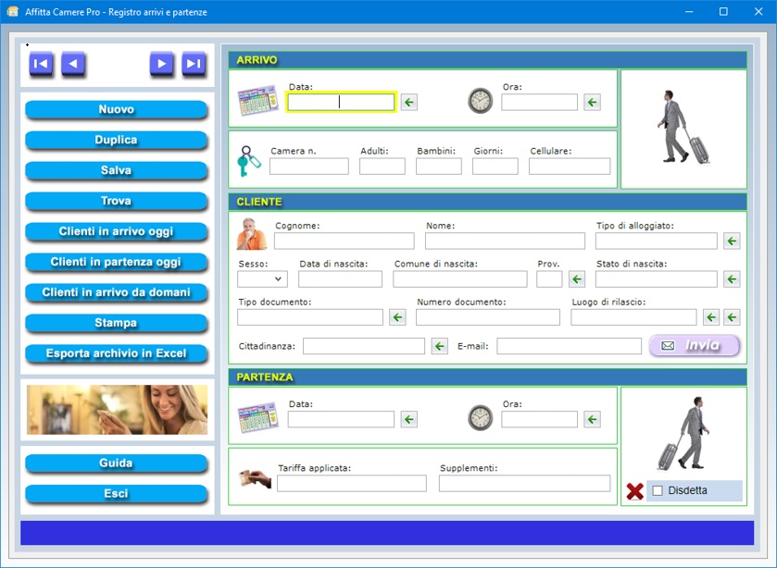Viewport: 777px width, 568px height.
Task: Click the Bambini input field
Action: pyautogui.click(x=439, y=167)
